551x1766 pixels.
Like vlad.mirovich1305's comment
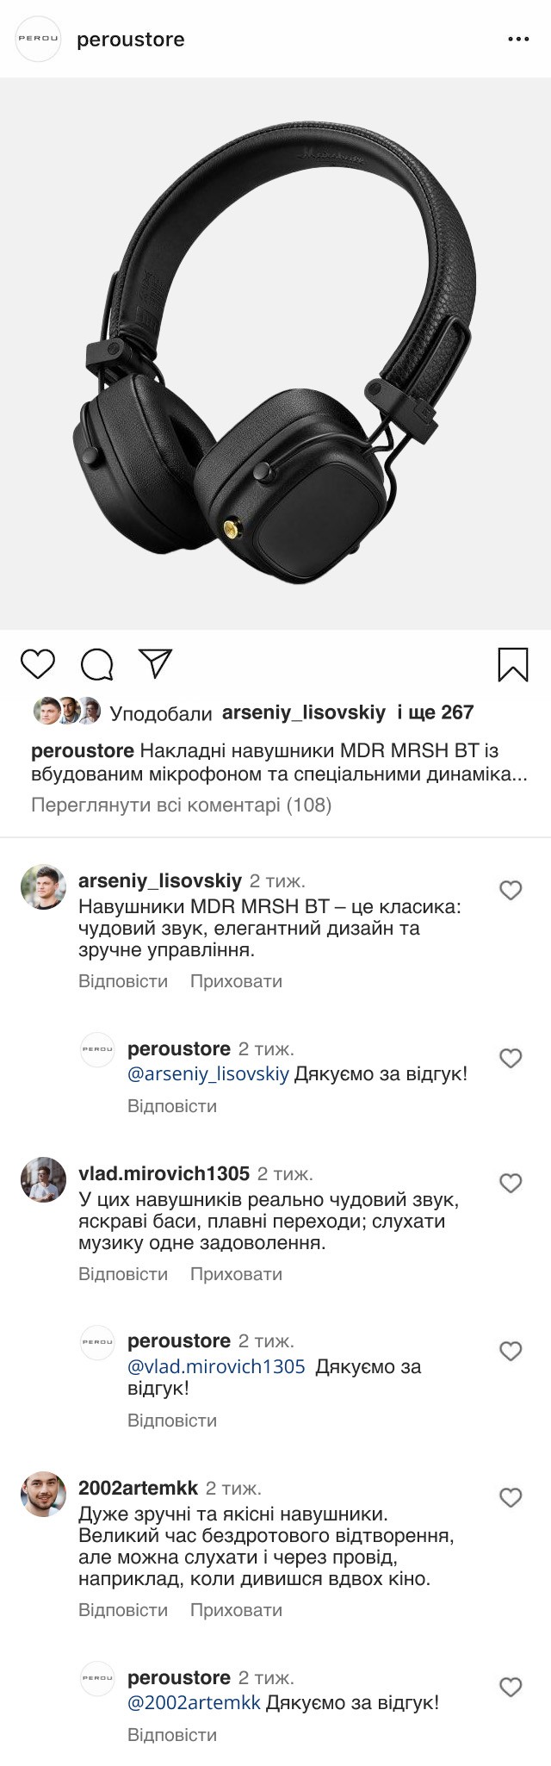pos(511,1183)
